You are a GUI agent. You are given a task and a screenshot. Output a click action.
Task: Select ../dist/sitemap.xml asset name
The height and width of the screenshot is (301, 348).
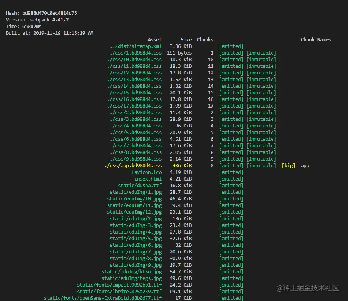(x=136, y=46)
